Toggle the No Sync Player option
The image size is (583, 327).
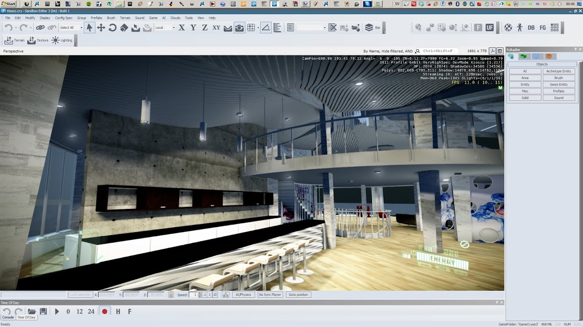[x=270, y=295]
